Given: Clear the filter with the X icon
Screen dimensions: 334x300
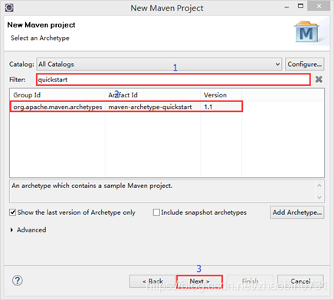Looking at the screenshot, I should (319, 79).
